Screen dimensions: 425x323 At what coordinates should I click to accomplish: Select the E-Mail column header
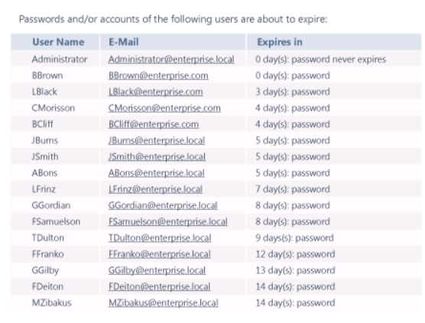point(124,42)
